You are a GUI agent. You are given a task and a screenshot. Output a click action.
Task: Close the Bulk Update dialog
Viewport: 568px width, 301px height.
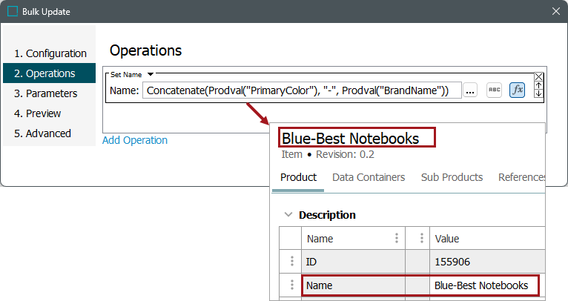click(556, 11)
